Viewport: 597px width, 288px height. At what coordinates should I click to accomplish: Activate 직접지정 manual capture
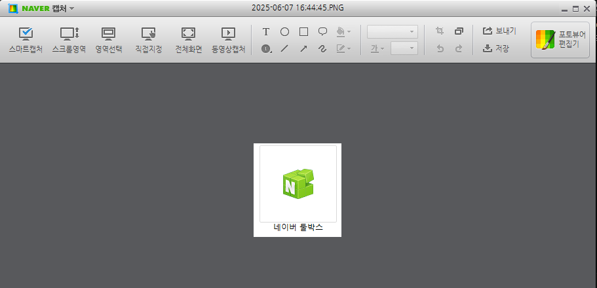[149, 40]
